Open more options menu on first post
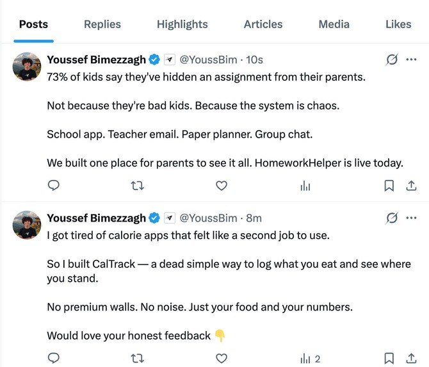Viewport: 429px width, 367px height. coord(411,60)
